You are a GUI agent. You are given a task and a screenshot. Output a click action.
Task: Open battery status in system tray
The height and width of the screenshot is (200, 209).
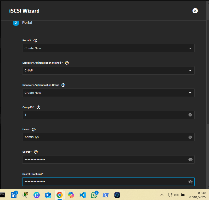click(183, 195)
